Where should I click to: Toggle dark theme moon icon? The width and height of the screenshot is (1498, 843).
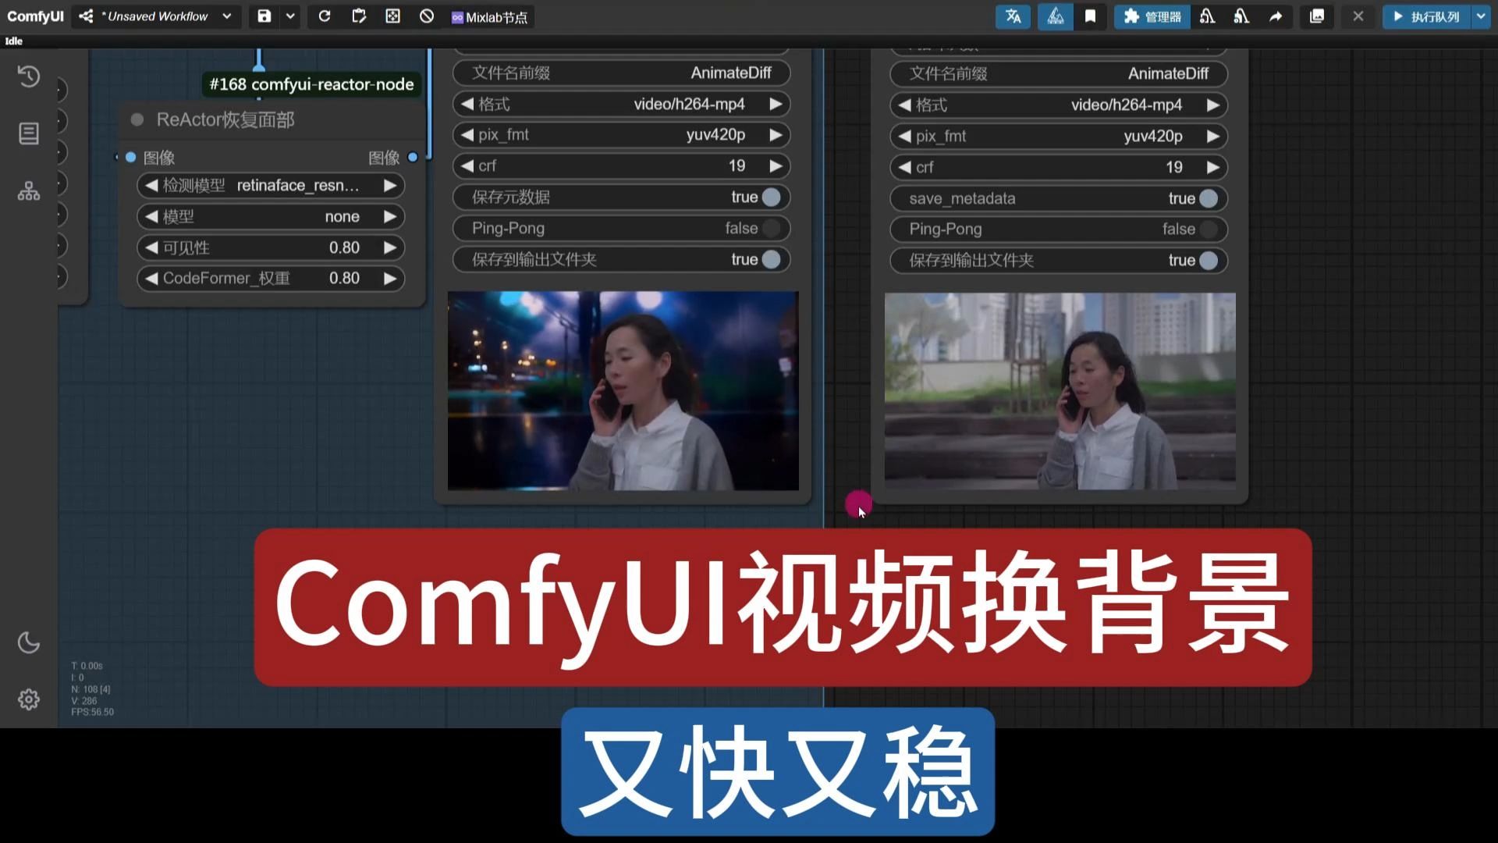tap(29, 642)
